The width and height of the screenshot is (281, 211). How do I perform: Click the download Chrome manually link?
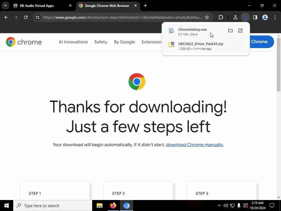195,145
